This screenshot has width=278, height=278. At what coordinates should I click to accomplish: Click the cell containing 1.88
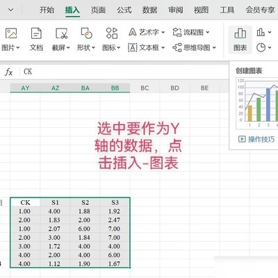tap(85, 211)
